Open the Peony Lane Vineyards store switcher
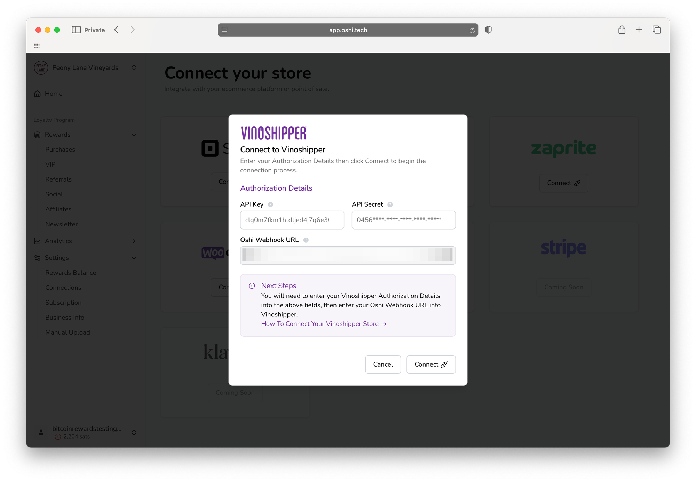 134,68
